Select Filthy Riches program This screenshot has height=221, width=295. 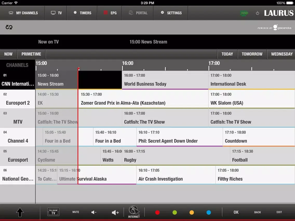coord(255,175)
